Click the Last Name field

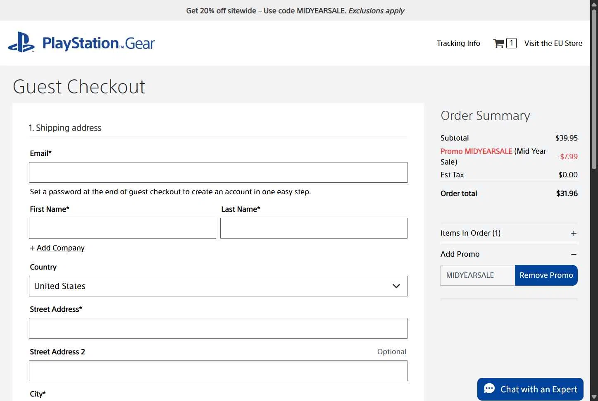tap(313, 228)
